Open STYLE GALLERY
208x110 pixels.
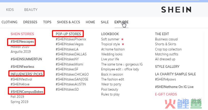coord(167,67)
